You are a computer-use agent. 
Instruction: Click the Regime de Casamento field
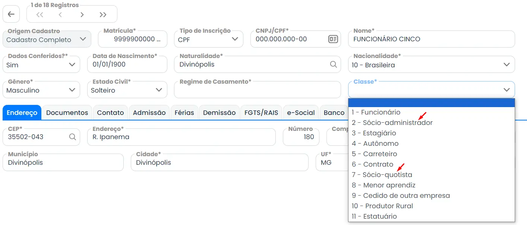[258, 90]
